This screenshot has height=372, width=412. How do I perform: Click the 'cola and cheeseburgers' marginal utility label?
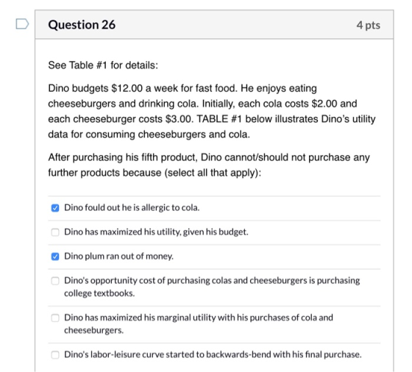(199, 323)
